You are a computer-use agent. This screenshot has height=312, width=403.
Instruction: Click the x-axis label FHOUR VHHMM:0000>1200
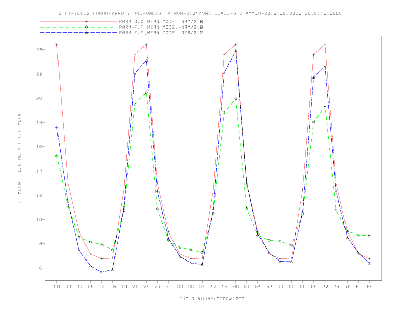pos(212,299)
